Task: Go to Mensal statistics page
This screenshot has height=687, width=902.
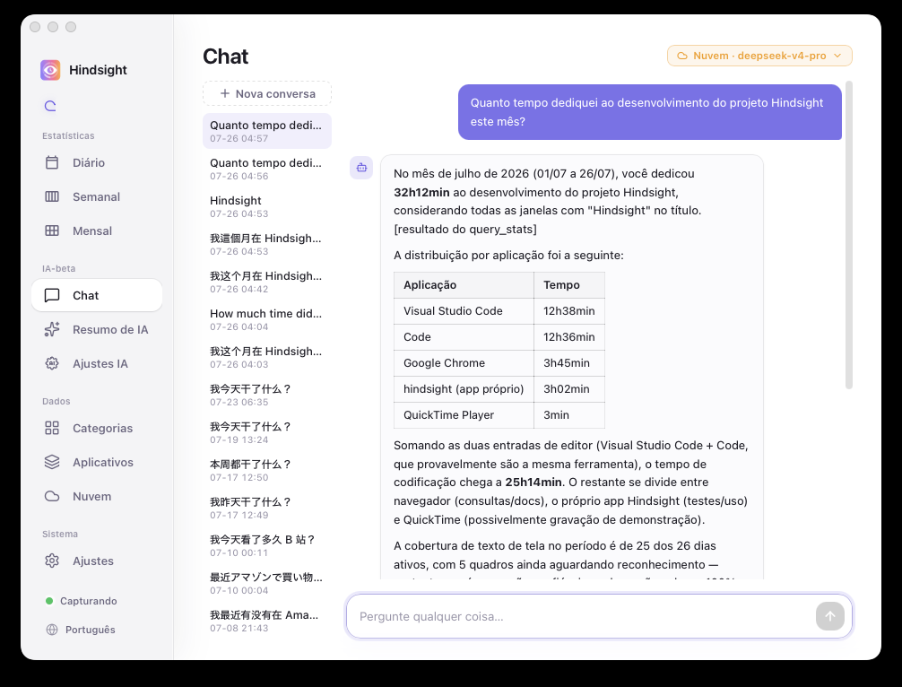Action: 97,230
